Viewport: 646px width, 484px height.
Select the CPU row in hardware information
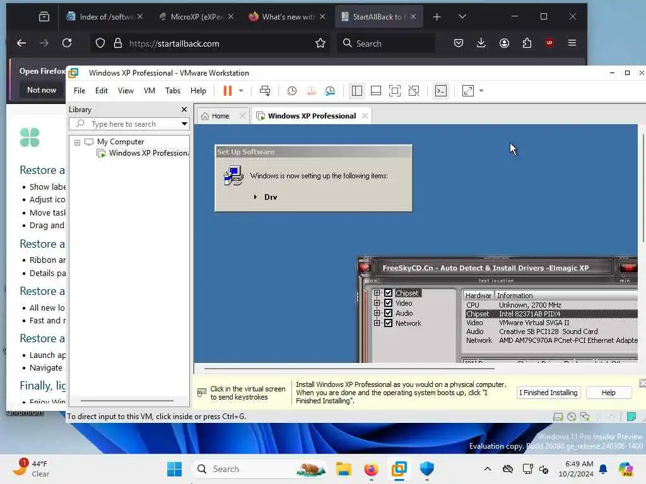551,305
